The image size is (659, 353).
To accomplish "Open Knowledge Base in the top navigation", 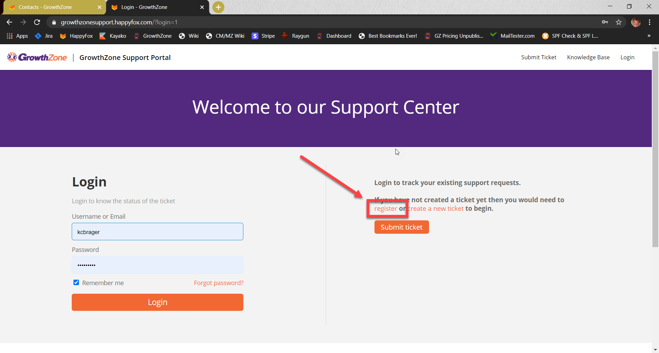I will tap(588, 57).
